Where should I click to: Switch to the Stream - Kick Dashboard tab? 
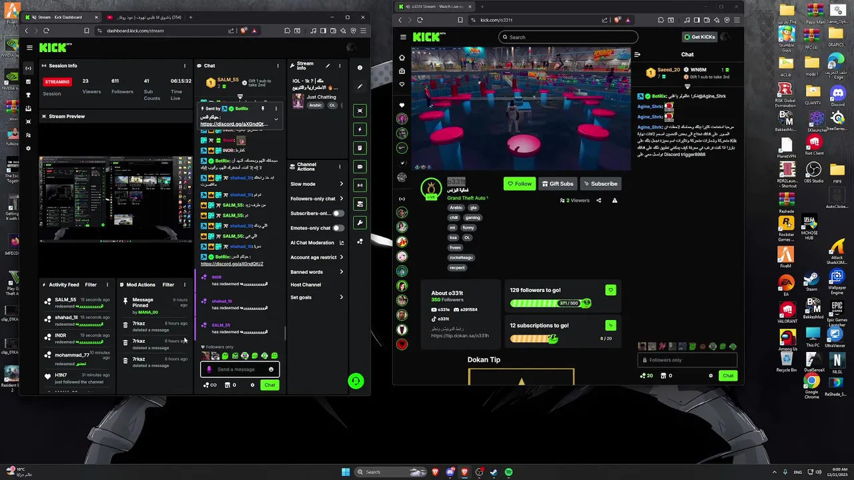tap(60, 17)
